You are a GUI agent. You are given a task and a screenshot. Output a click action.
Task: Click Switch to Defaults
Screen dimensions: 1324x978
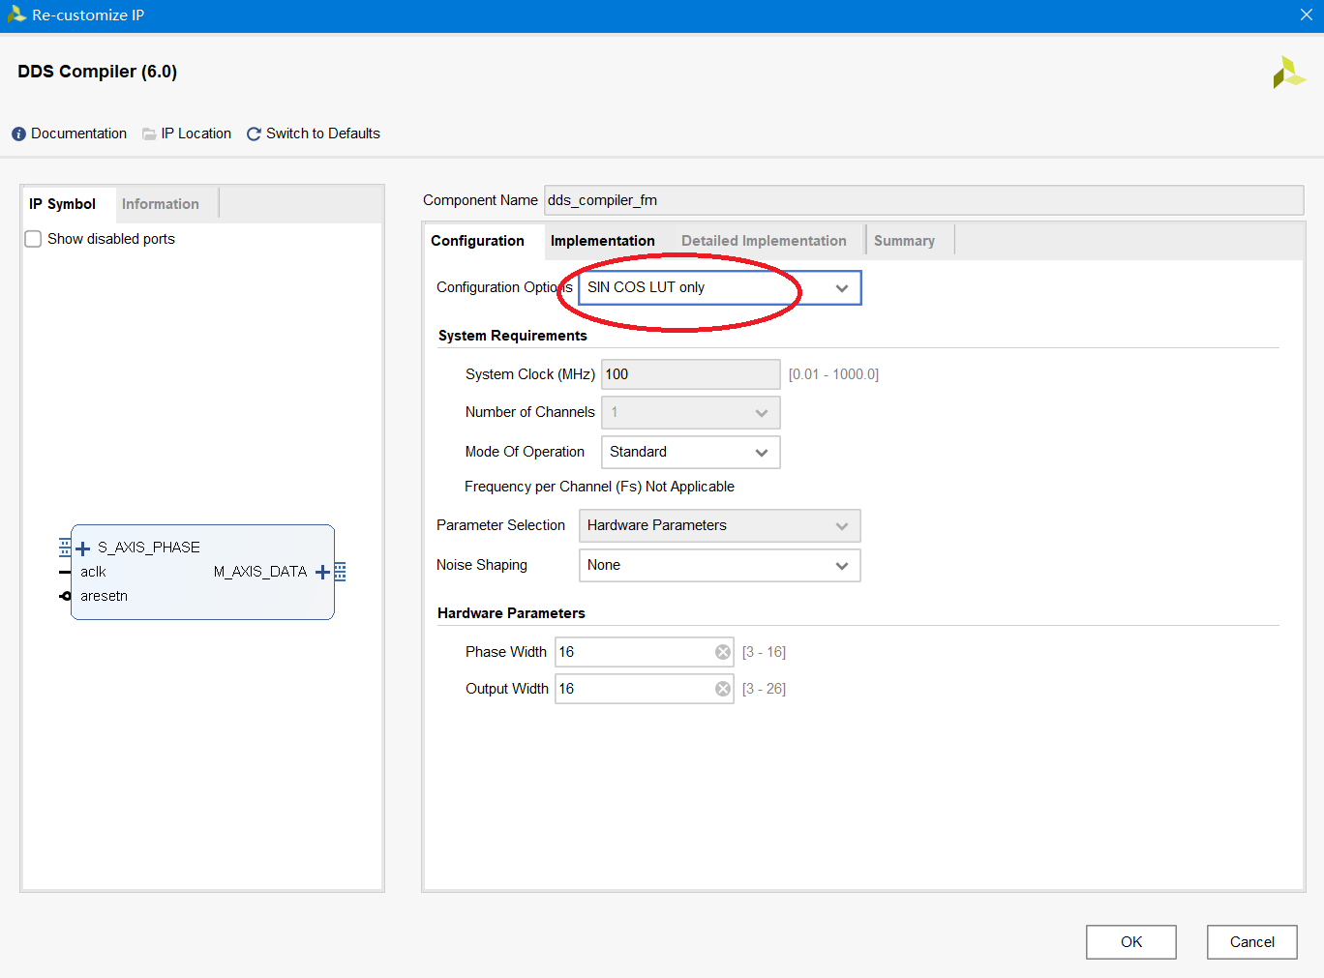tap(323, 133)
